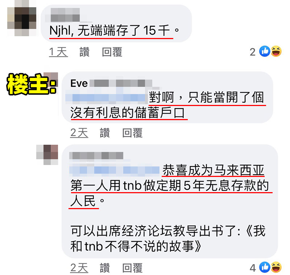Viewport: 290px width, 275px height.
Task: Open the first commenter's pixelated profile picture
Action: (x=22, y=18)
